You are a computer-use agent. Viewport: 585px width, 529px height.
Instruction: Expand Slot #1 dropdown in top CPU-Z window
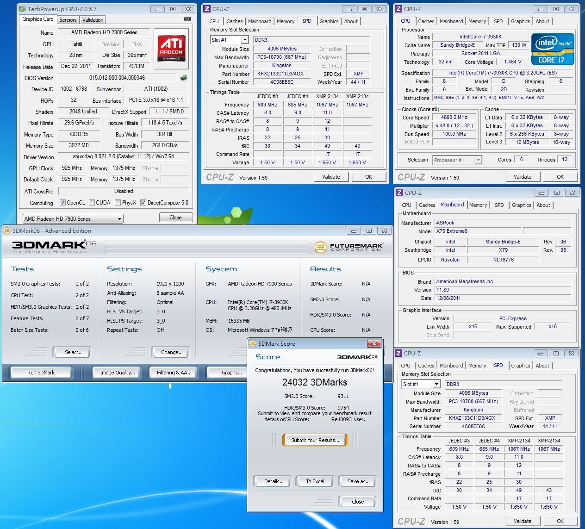pyautogui.click(x=245, y=40)
